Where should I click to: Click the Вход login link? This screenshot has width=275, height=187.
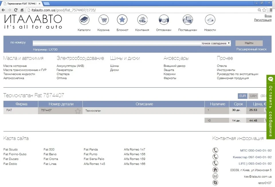click(x=268, y=16)
